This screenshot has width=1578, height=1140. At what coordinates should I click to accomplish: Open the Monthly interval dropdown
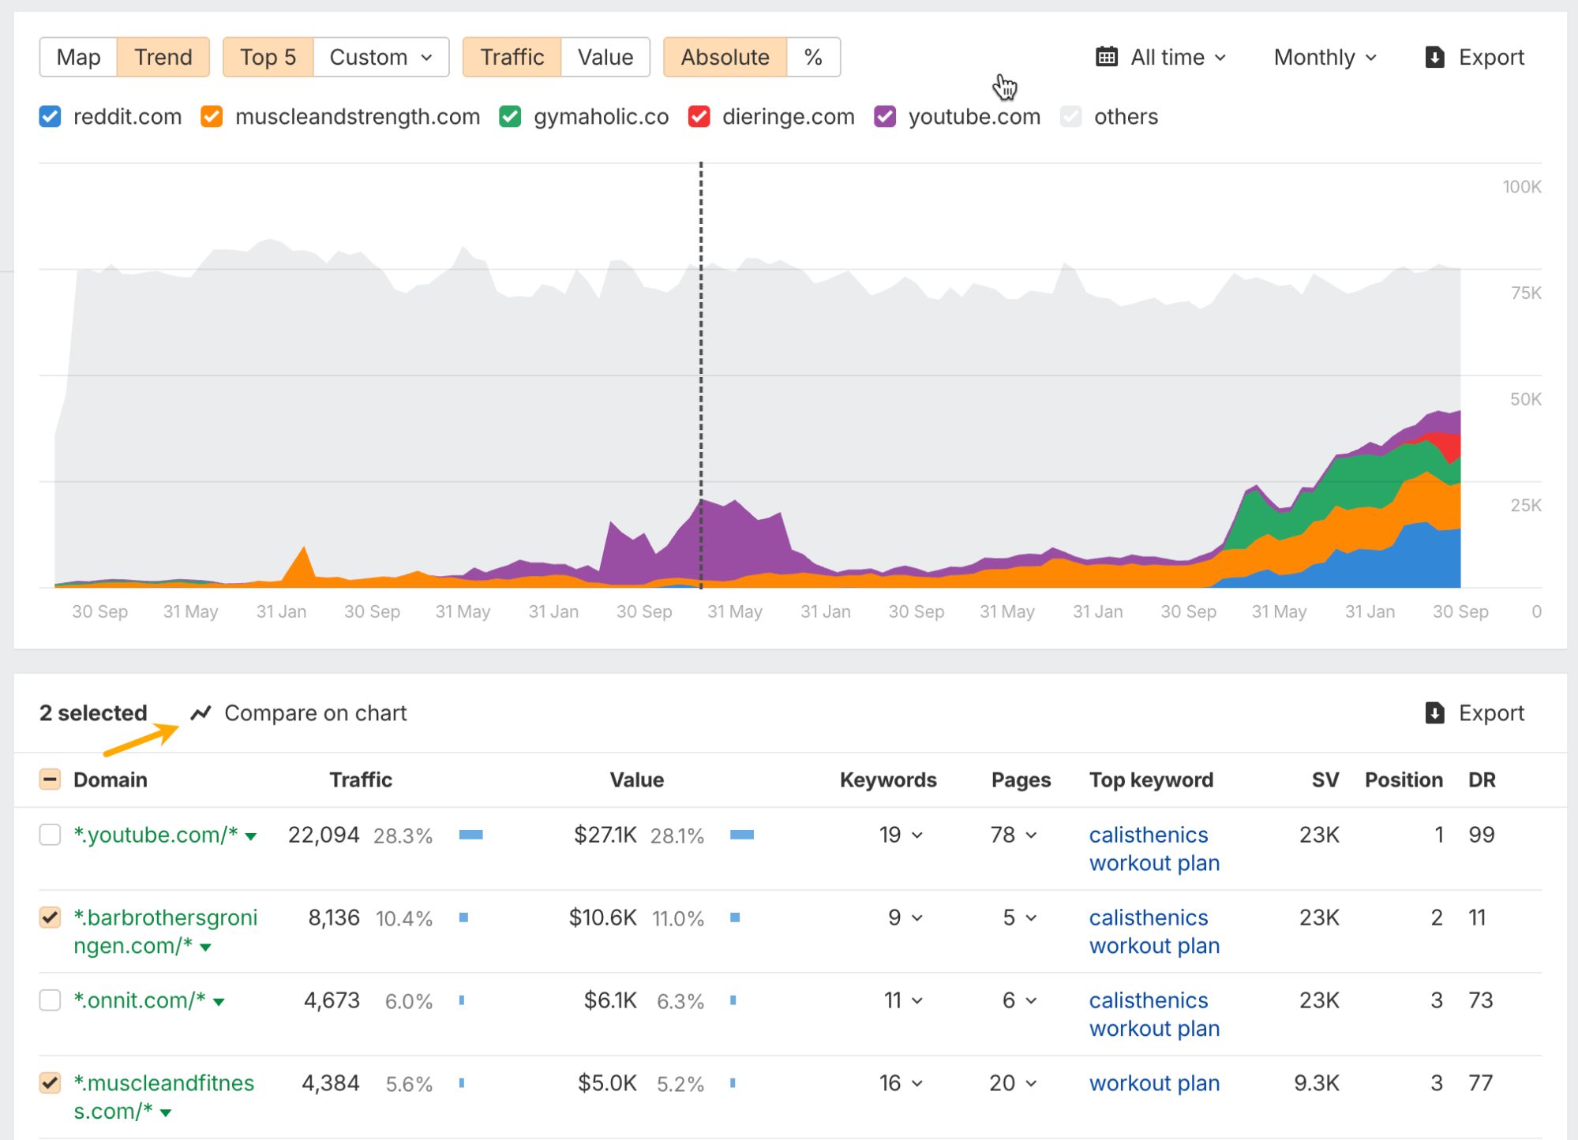tap(1325, 57)
